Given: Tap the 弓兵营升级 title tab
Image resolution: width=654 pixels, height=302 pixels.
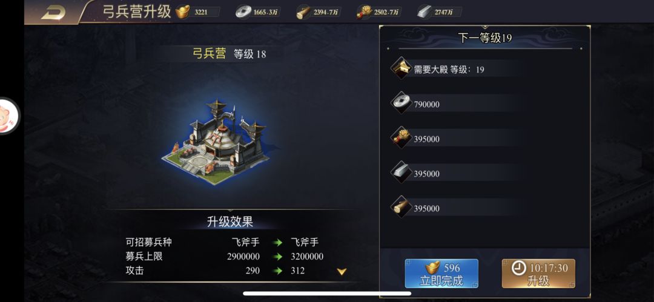Looking at the screenshot, I should coord(137,11).
